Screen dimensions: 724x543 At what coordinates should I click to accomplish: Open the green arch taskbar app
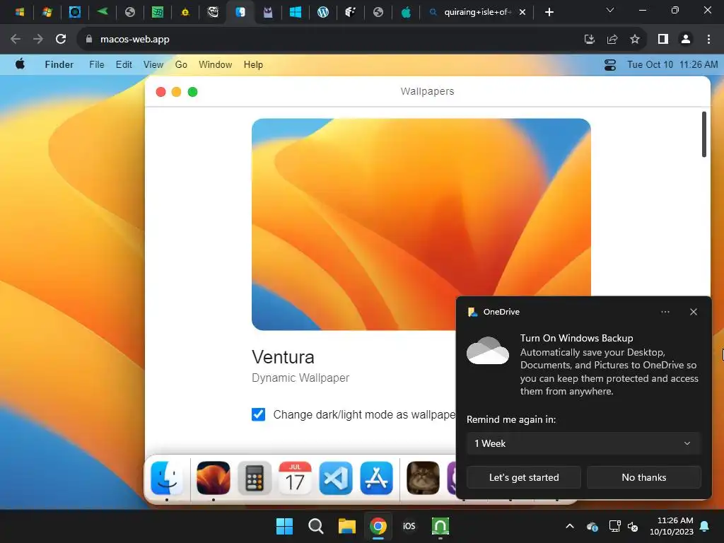click(x=440, y=526)
